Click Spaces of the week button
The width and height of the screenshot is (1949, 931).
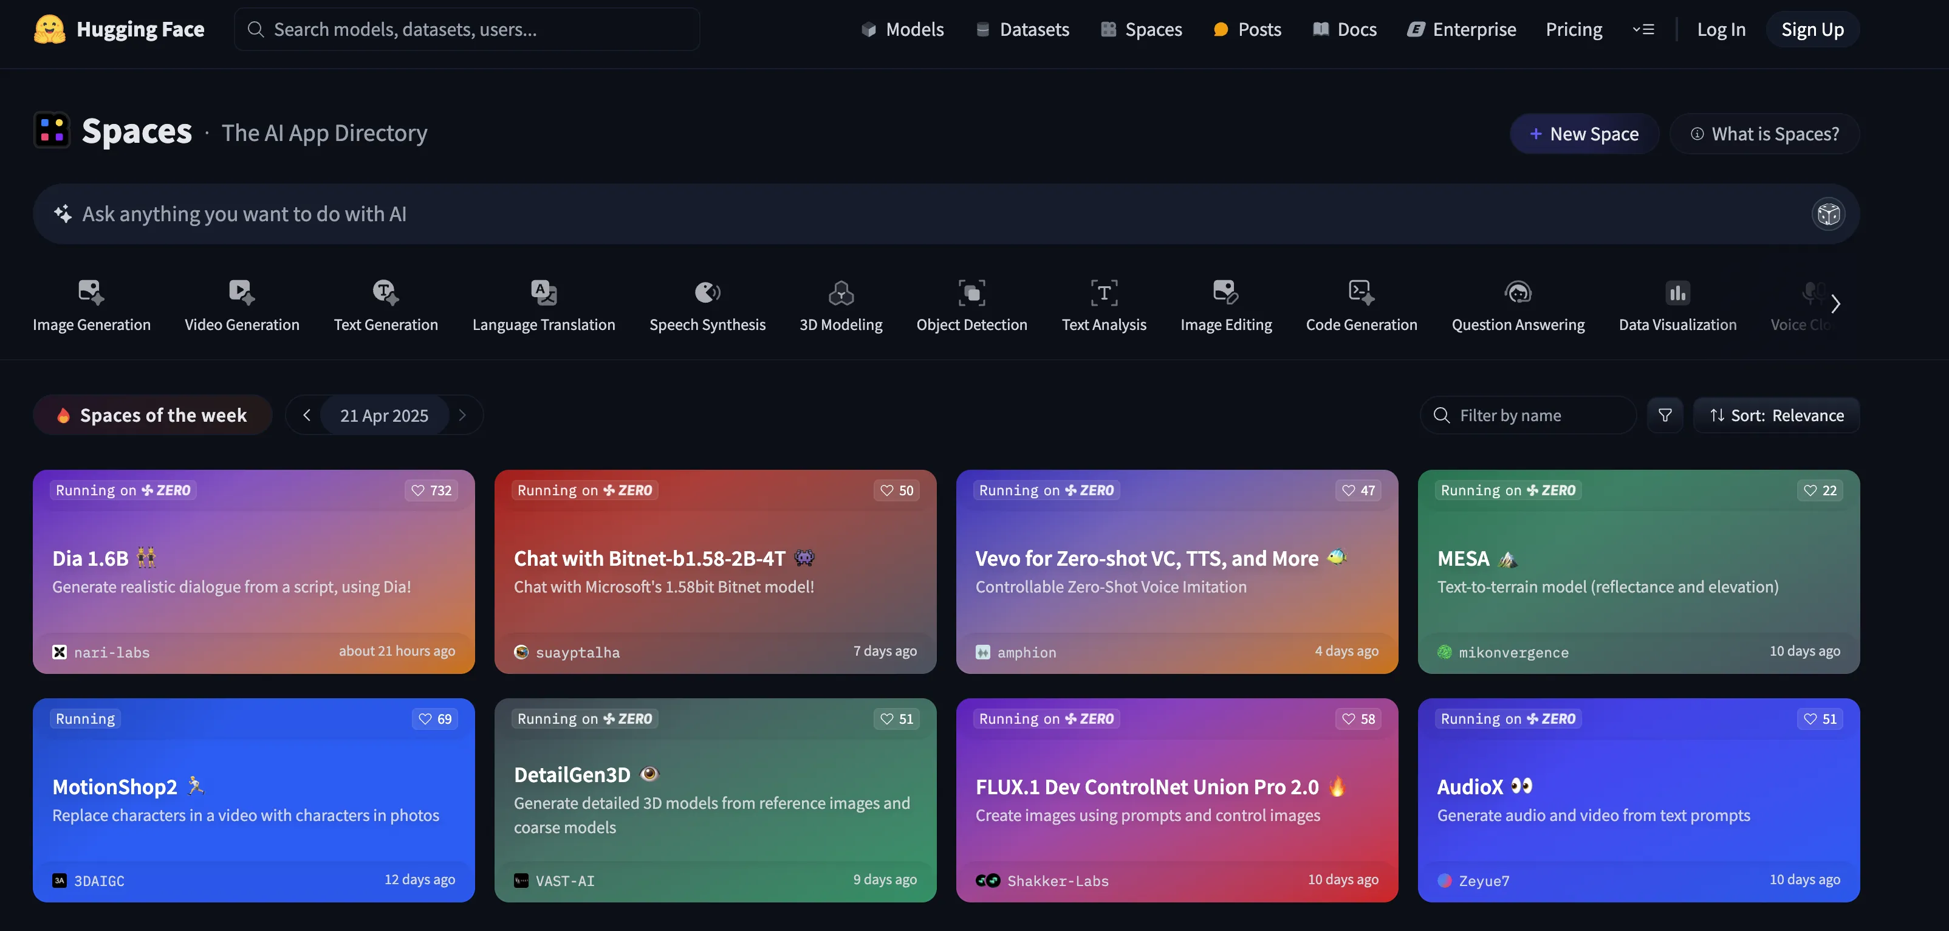tap(152, 416)
